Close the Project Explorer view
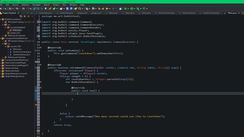The height and width of the screenshot is (137, 244). [18, 13]
